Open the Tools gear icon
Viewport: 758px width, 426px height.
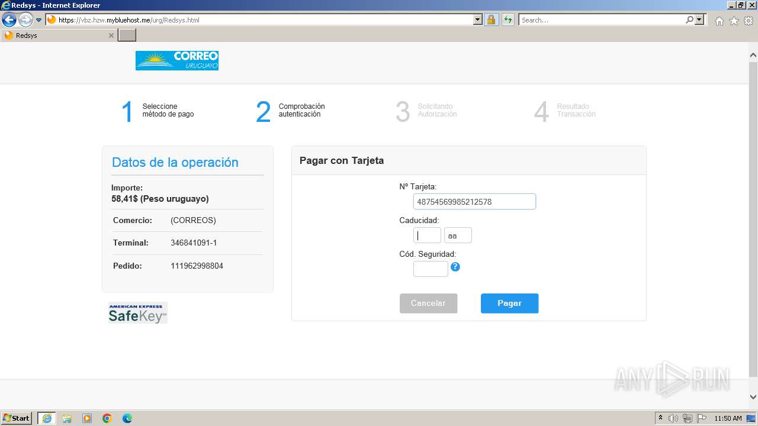(749, 21)
